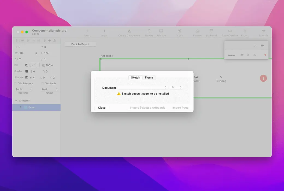Click the Back to Parent button
Viewport: 284px width, 191px height.
[x=80, y=44]
